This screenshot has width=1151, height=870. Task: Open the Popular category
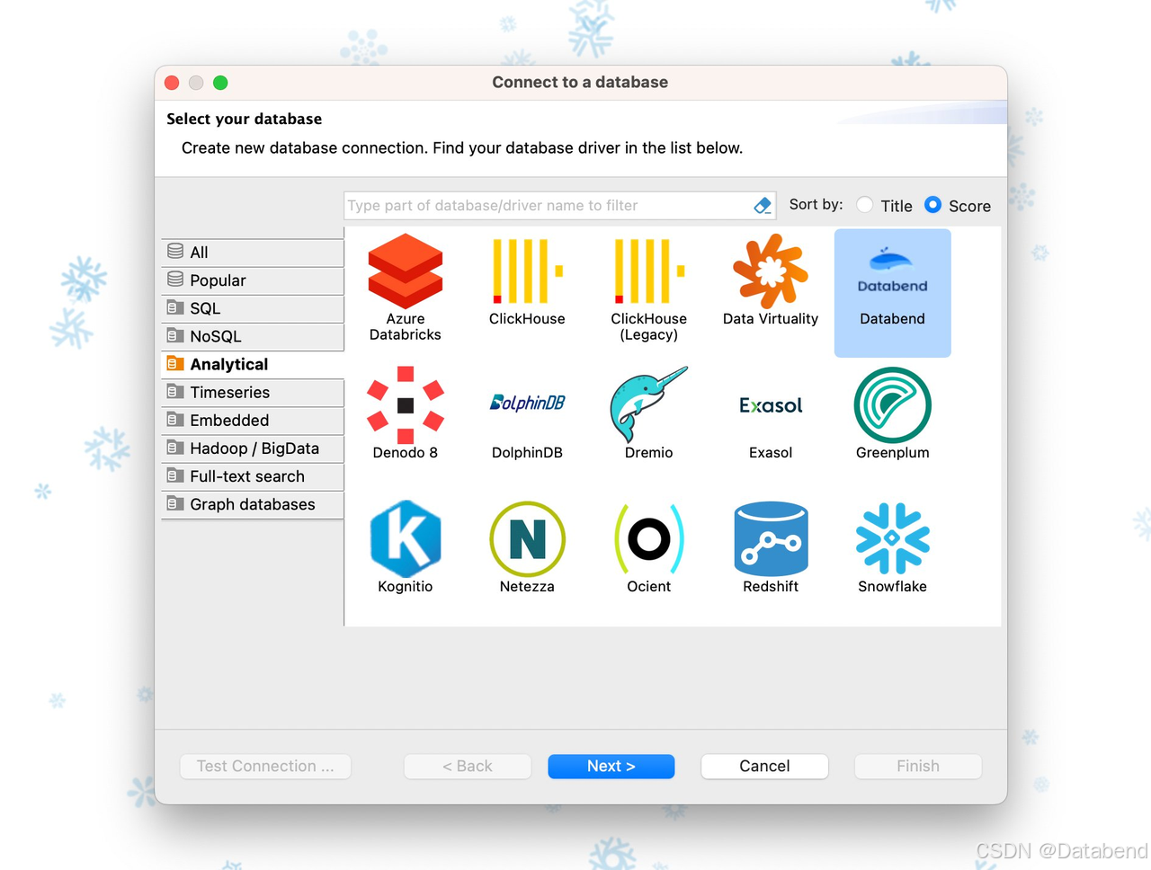[x=253, y=280]
